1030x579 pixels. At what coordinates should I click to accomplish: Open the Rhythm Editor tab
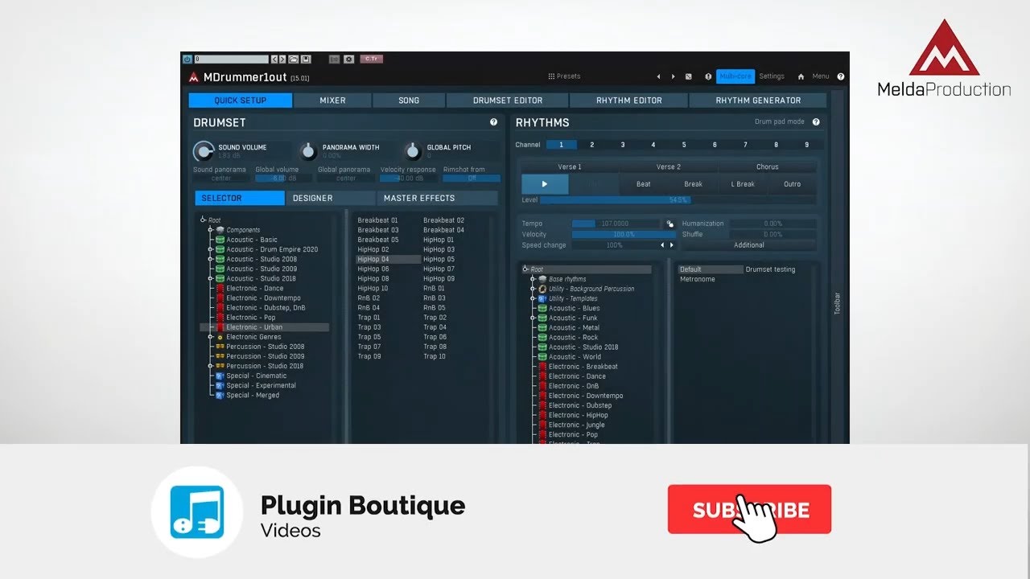click(x=628, y=100)
